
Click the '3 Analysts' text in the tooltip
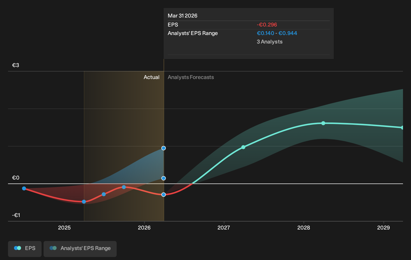click(270, 42)
